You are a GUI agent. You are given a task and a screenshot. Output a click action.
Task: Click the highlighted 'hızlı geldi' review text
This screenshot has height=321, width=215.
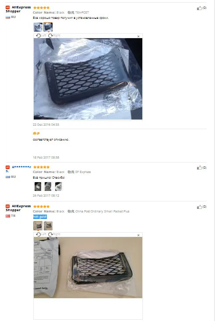tap(40, 217)
